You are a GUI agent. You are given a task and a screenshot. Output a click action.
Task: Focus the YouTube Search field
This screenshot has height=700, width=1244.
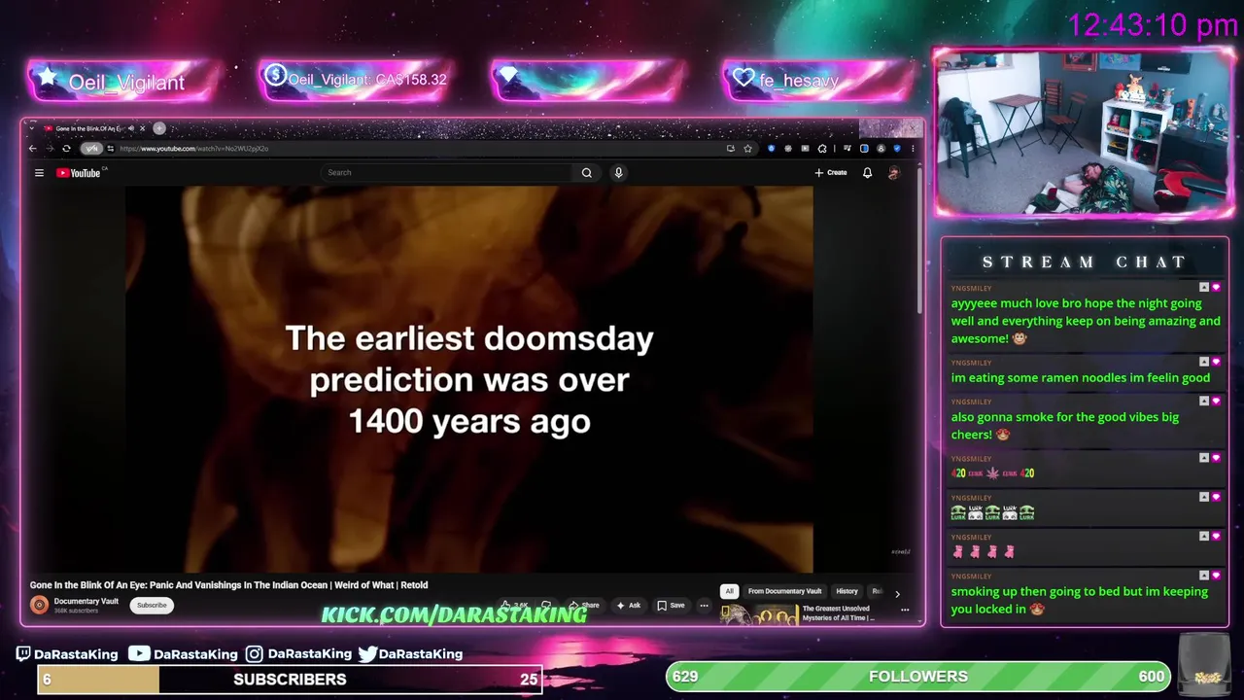click(x=447, y=172)
